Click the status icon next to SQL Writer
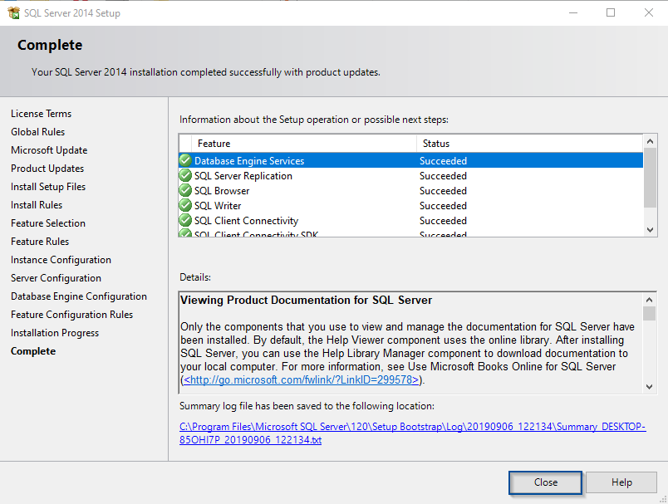 pos(185,206)
